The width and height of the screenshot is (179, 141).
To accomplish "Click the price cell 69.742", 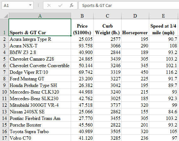I will pyautogui.click(x=82, y=72).
